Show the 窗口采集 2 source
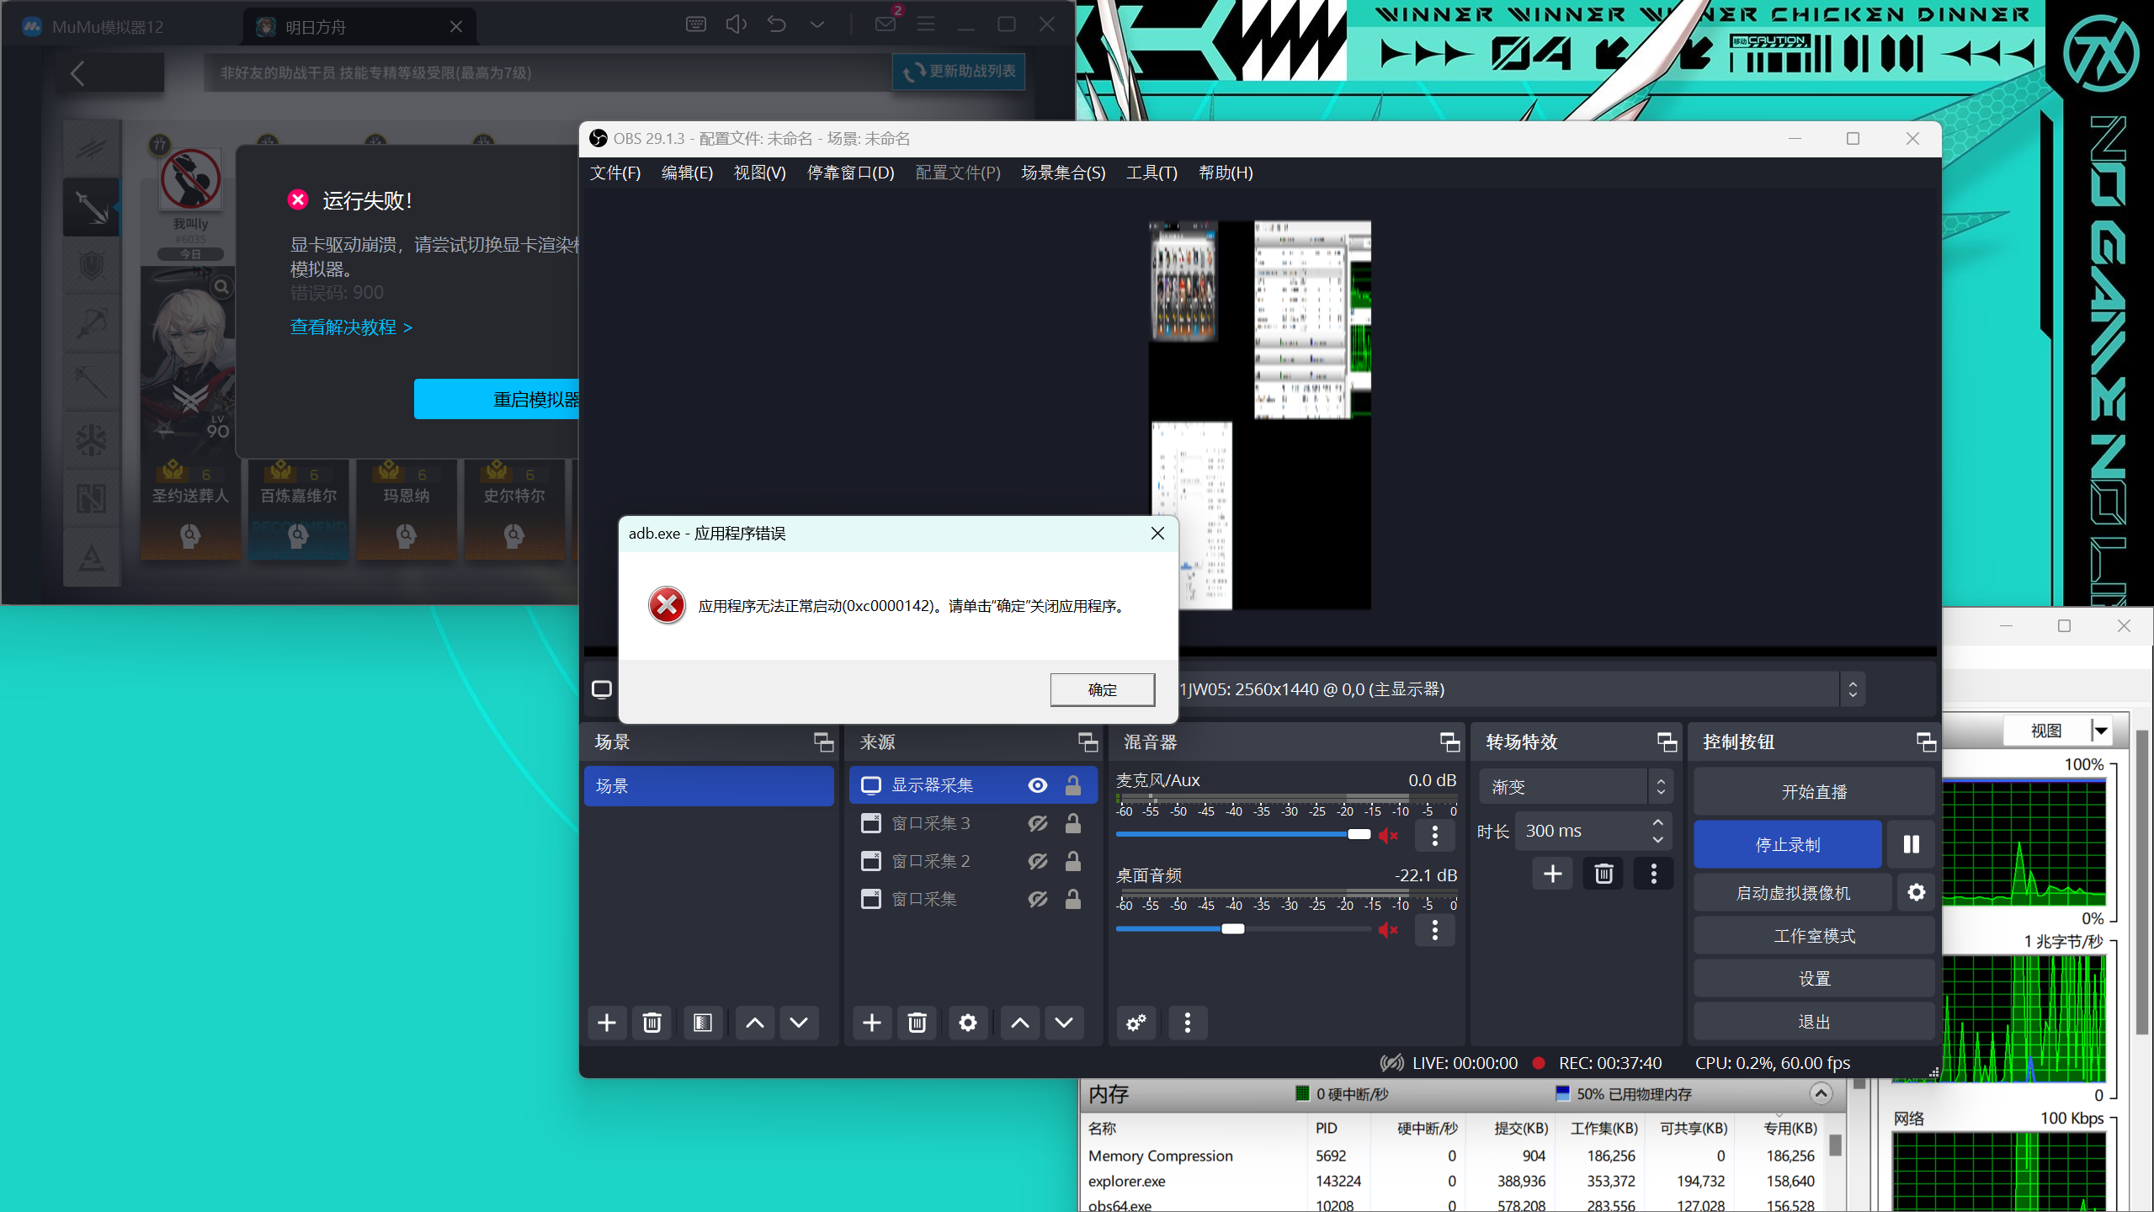 pyautogui.click(x=1038, y=861)
